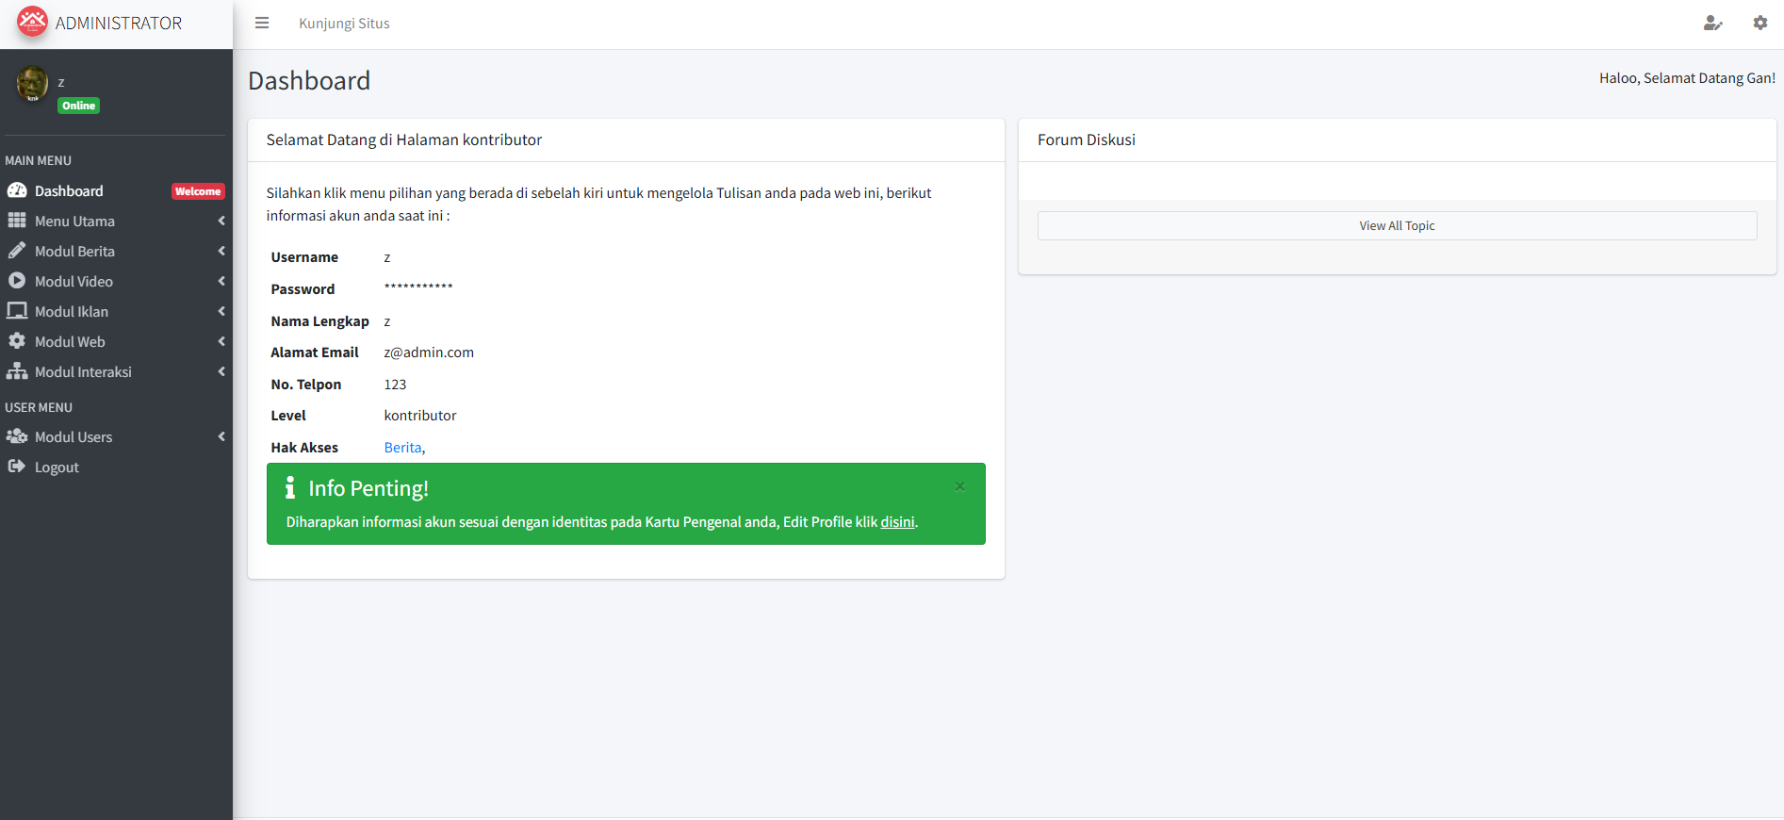Click the user avatar photo

(x=32, y=84)
